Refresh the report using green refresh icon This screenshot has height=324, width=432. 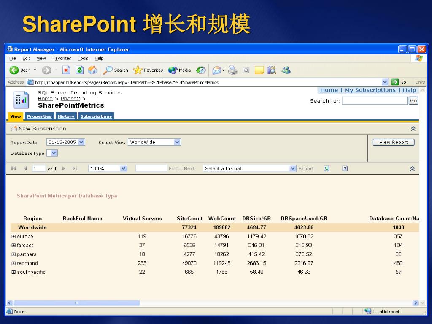click(327, 169)
